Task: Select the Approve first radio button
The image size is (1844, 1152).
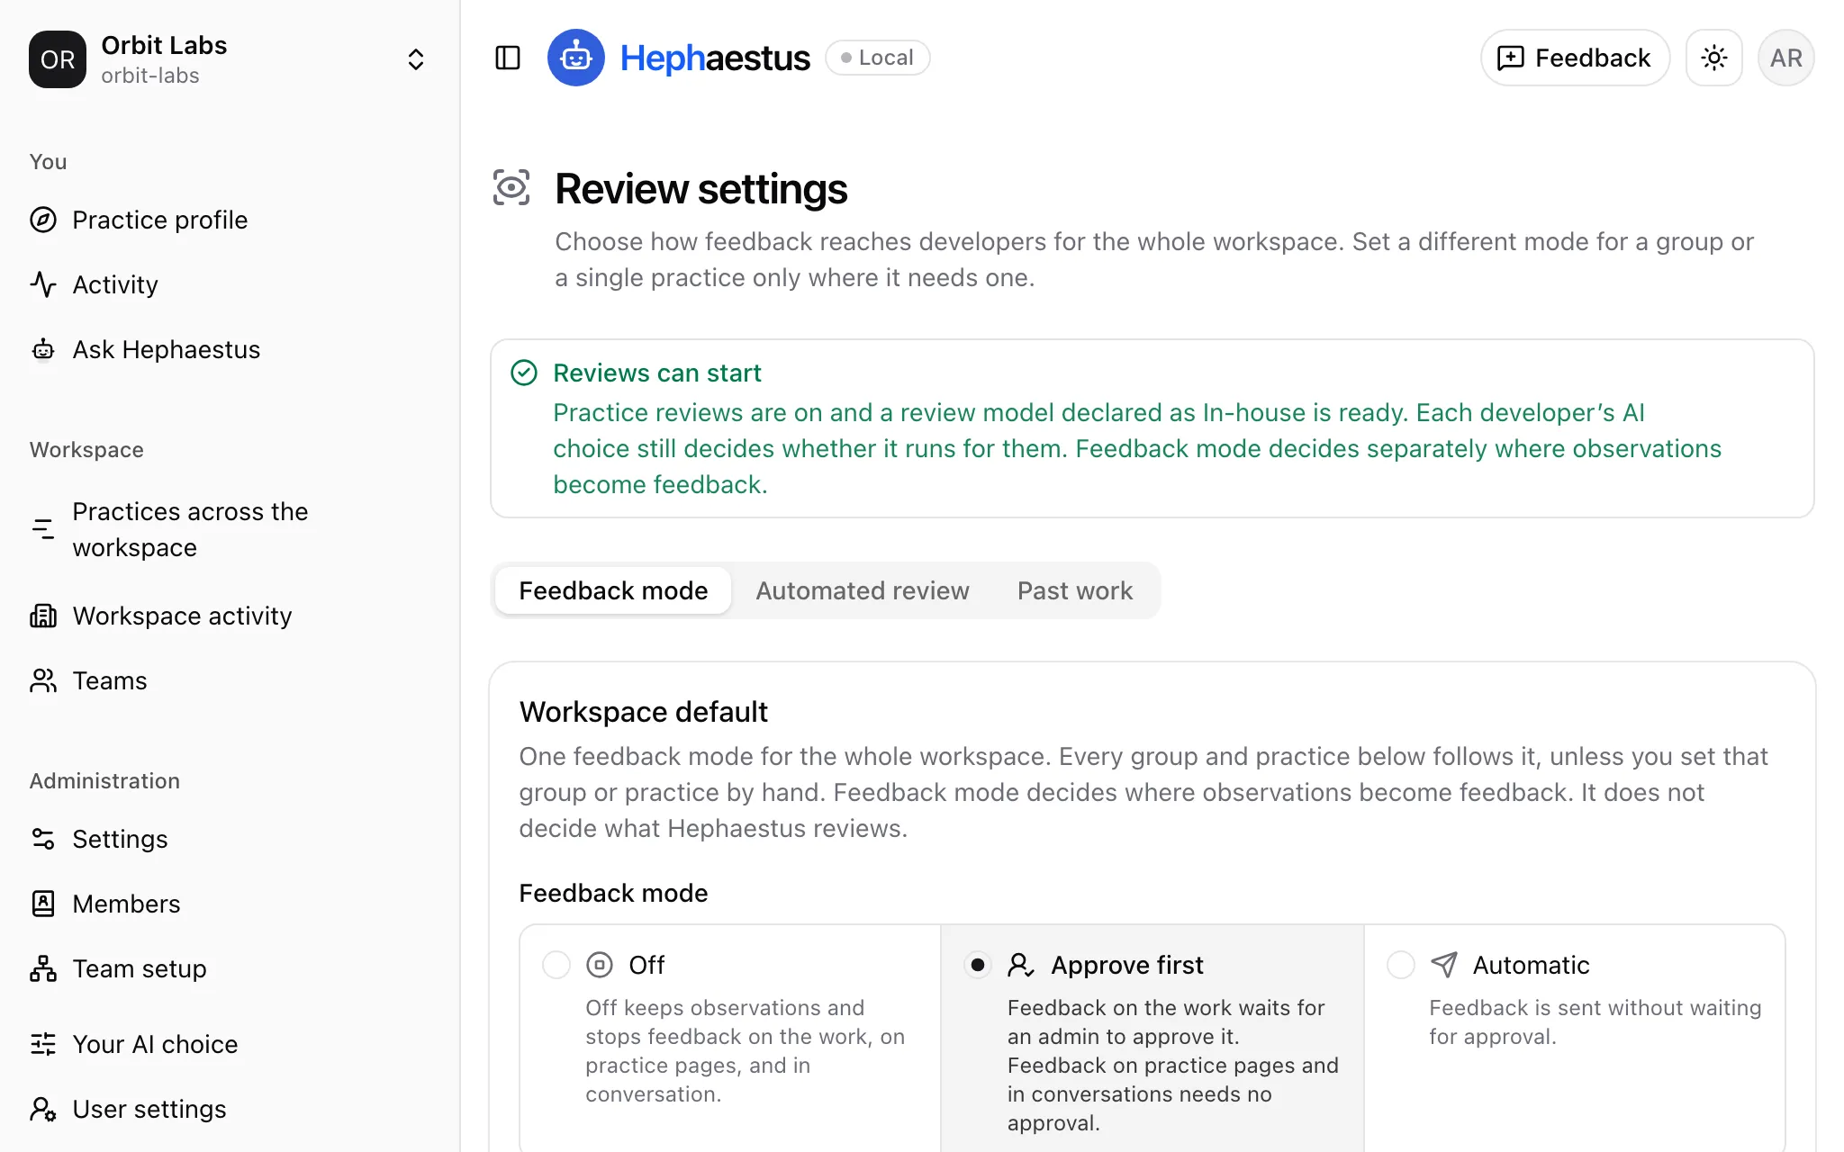Action: pos(978,965)
